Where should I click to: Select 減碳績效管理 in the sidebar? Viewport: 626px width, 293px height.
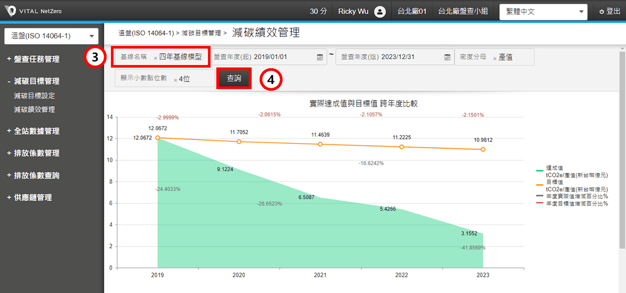point(34,110)
